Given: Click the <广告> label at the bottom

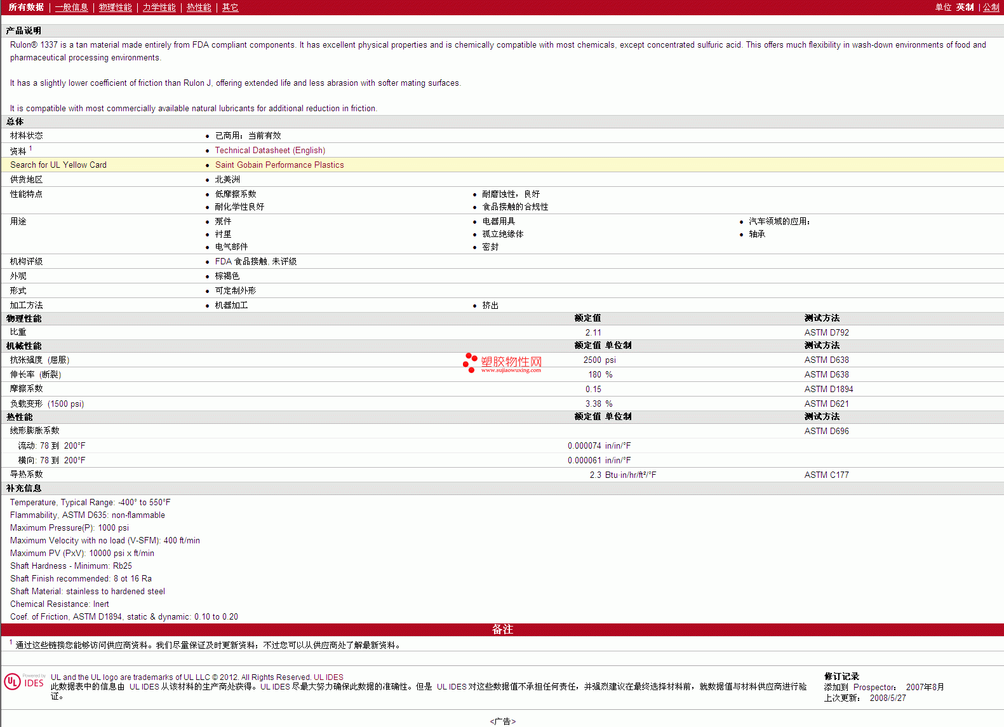Looking at the screenshot, I should point(502,722).
